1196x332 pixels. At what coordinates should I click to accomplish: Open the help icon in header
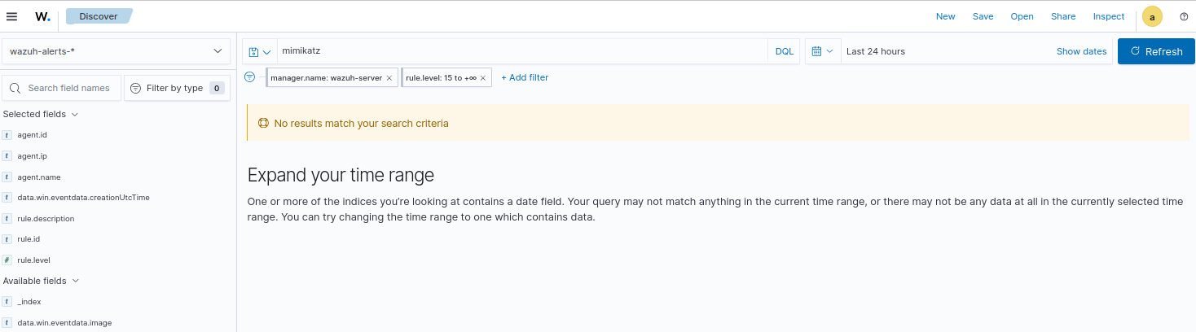(1184, 16)
